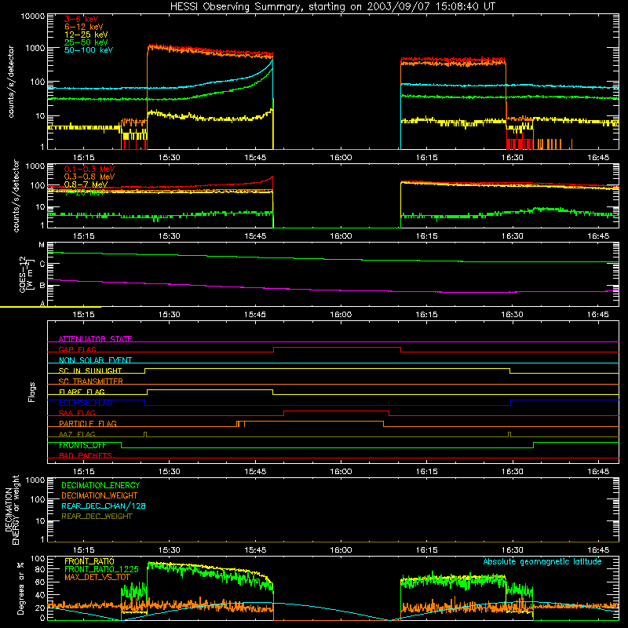
Task: Select the orange 6-12 keV legend label
Action: pos(84,27)
